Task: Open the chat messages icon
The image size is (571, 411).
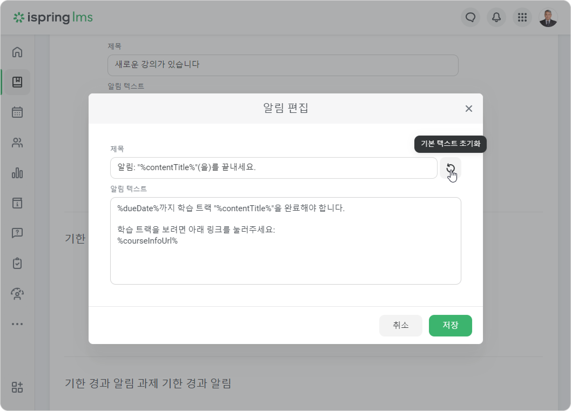Action: click(x=470, y=18)
